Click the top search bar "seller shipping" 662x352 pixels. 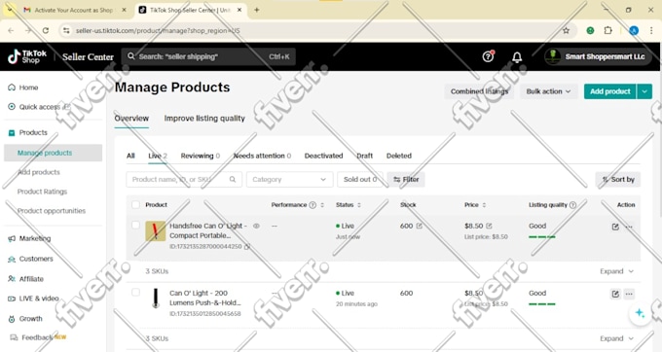coord(208,56)
